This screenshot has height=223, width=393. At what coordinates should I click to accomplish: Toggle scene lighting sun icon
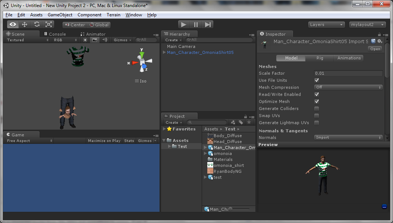point(85,40)
